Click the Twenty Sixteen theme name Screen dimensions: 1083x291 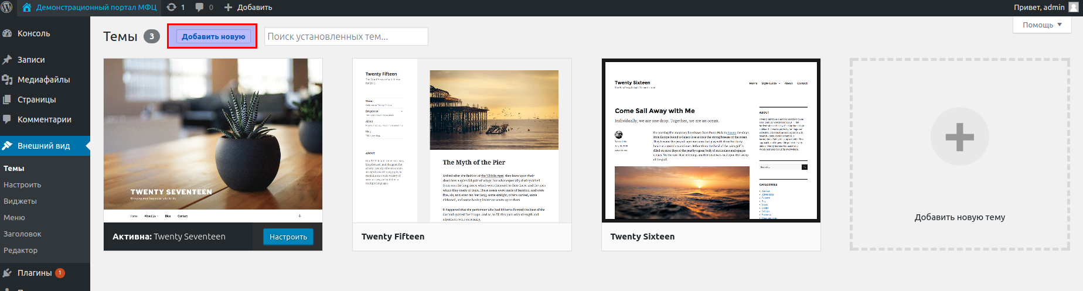[642, 237]
